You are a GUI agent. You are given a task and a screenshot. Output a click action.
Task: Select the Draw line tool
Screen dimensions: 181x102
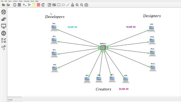68,5
